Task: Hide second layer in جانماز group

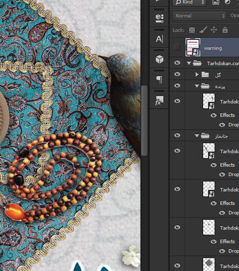Action: coord(177,189)
